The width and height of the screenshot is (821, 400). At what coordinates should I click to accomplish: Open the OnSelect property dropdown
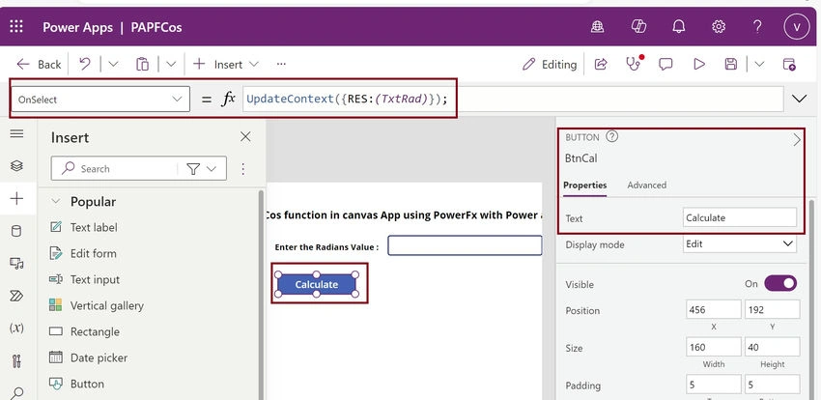point(100,99)
